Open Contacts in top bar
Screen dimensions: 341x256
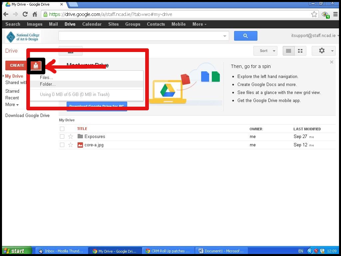tap(156, 24)
